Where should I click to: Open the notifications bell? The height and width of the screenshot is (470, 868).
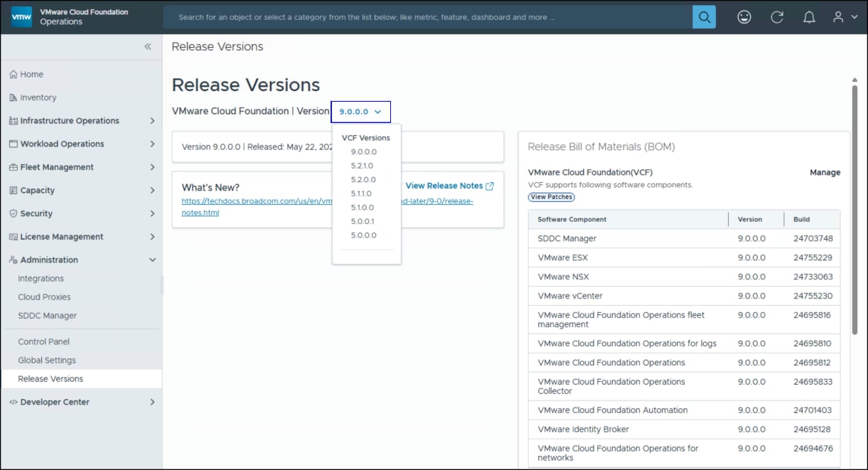coord(809,17)
